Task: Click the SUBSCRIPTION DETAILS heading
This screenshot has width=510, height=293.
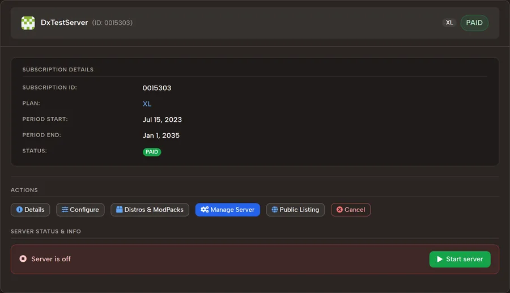Action: (x=58, y=70)
